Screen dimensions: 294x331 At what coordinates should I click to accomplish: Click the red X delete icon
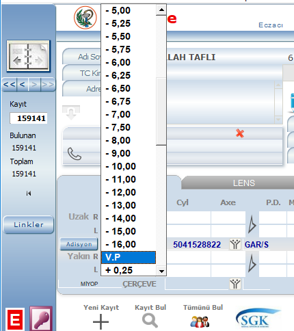click(x=240, y=133)
